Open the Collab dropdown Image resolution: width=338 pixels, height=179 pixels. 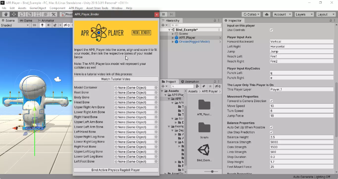[251, 14]
